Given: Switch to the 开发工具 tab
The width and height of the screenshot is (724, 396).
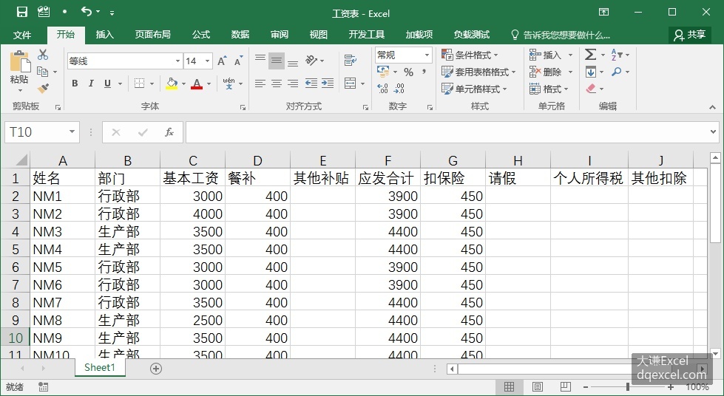Looking at the screenshot, I should (x=367, y=35).
